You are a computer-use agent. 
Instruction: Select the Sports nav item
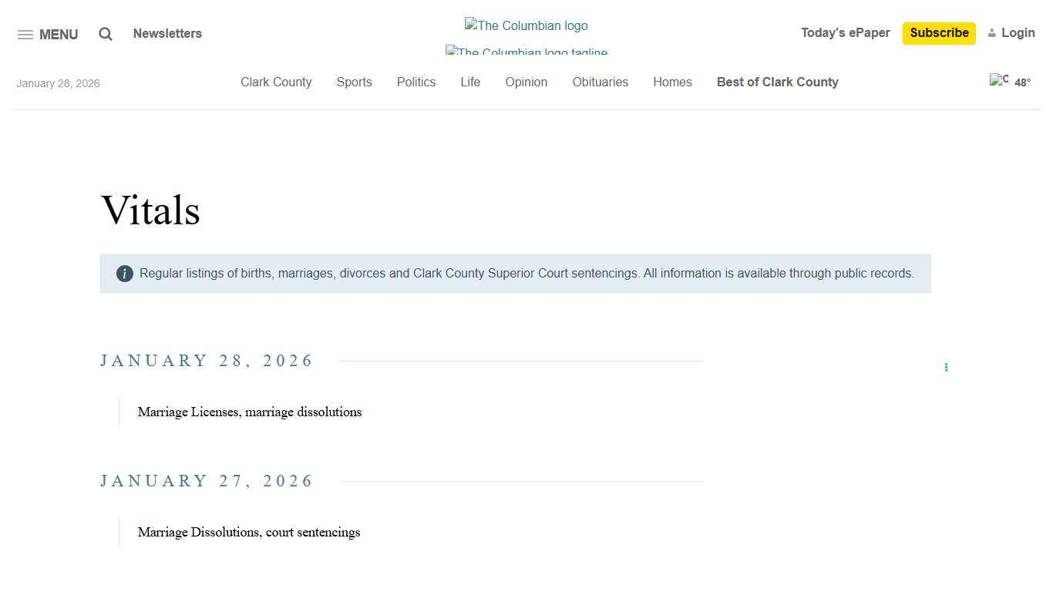pyautogui.click(x=354, y=82)
